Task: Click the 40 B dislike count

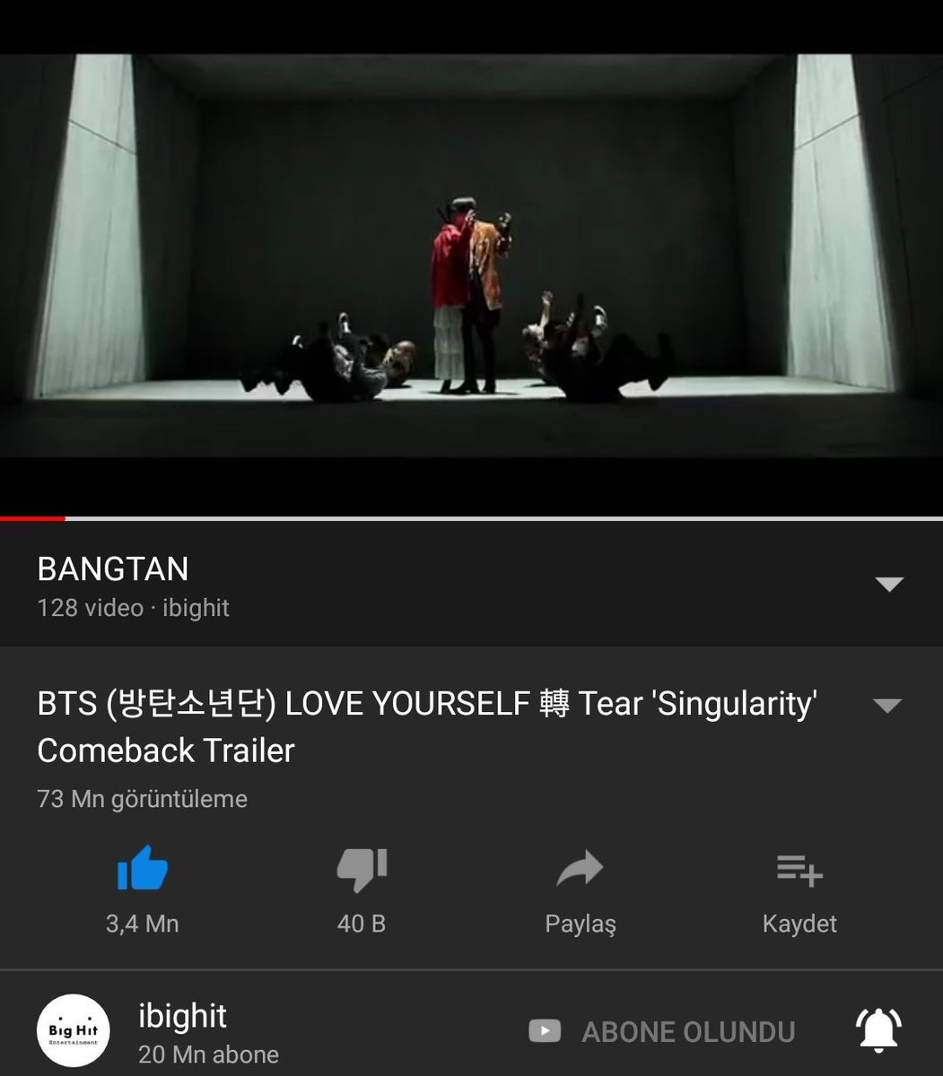Action: pyautogui.click(x=362, y=924)
